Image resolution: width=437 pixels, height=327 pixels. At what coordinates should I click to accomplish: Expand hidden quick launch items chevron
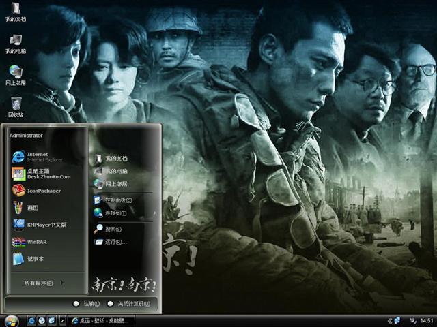click(x=62, y=321)
